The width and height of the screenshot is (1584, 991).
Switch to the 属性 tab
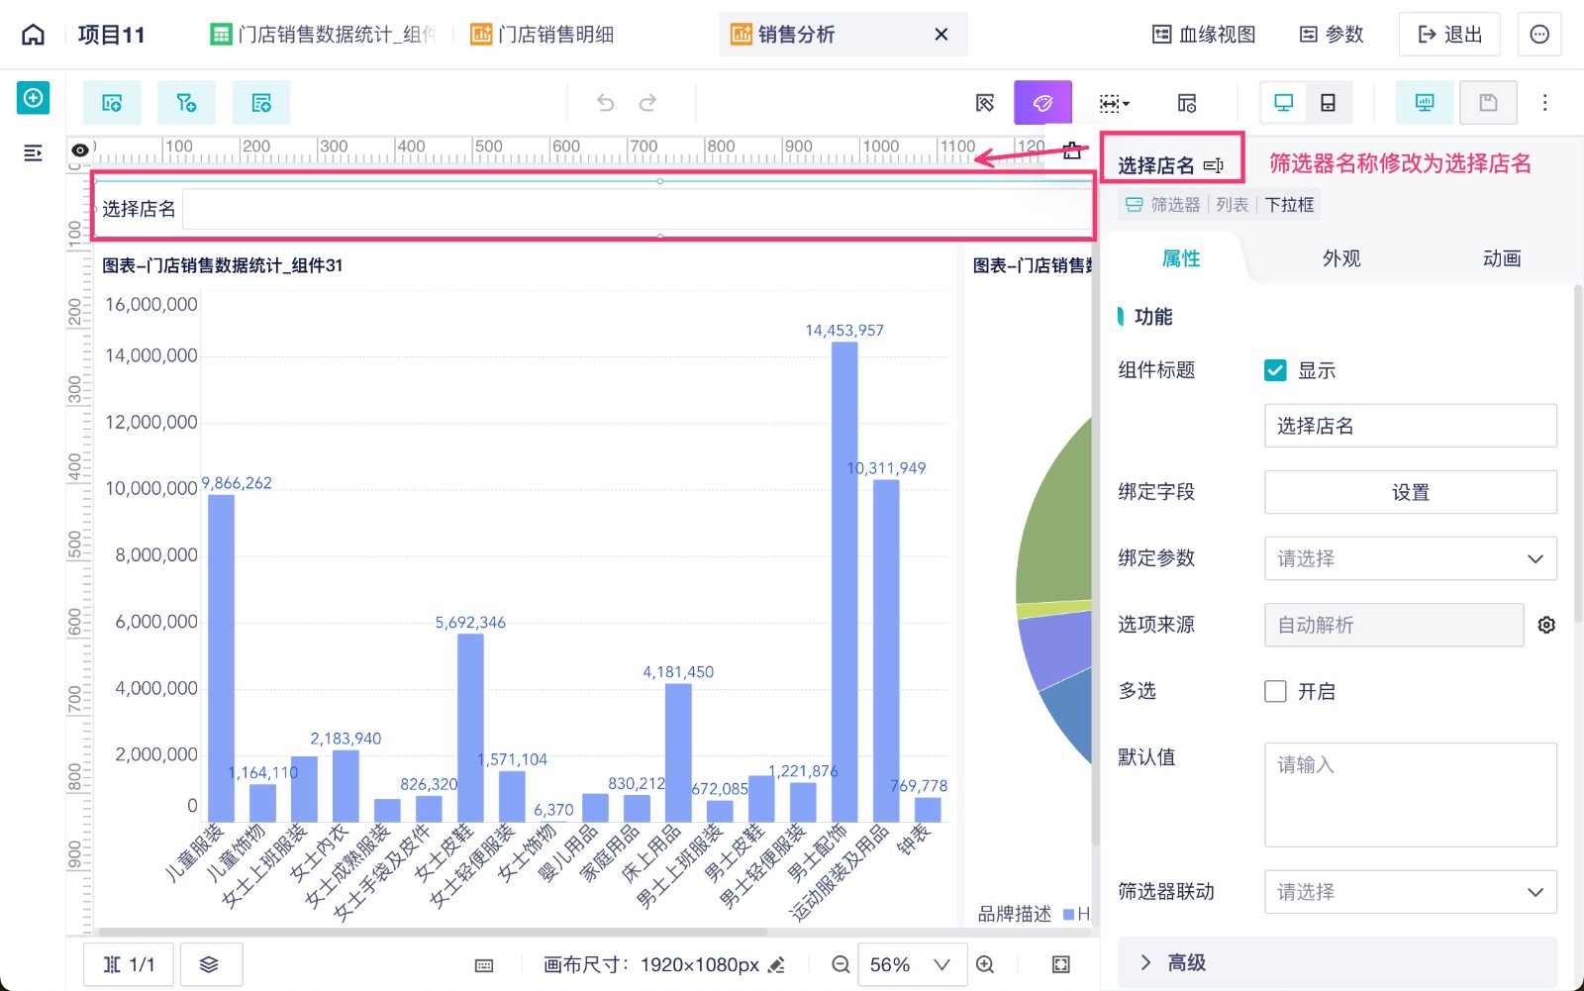point(1181,258)
